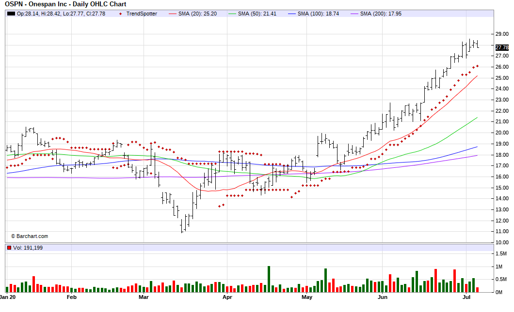Click the 11.00 price axis label
The height and width of the screenshot is (312, 514).
point(502,232)
